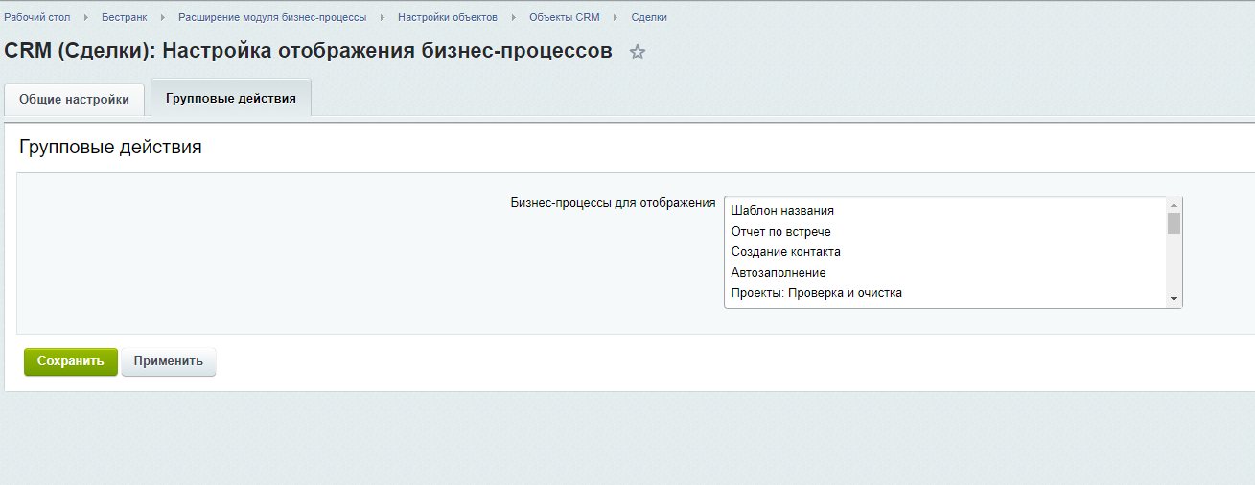Add page to favorites with star icon
Viewport: 1255px width, 485px height.
click(x=638, y=53)
